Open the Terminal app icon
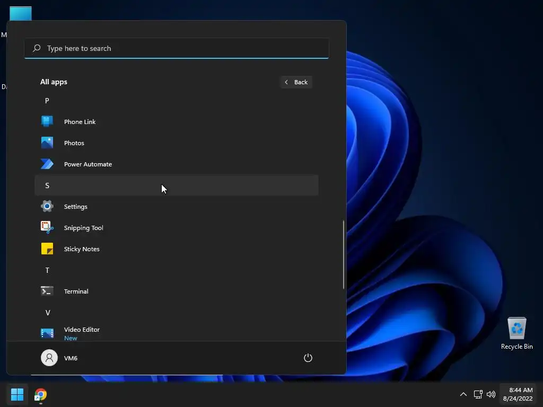Image resolution: width=543 pixels, height=407 pixels. [x=47, y=291]
